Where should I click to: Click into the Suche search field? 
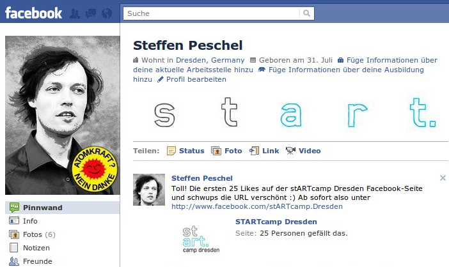(x=211, y=13)
